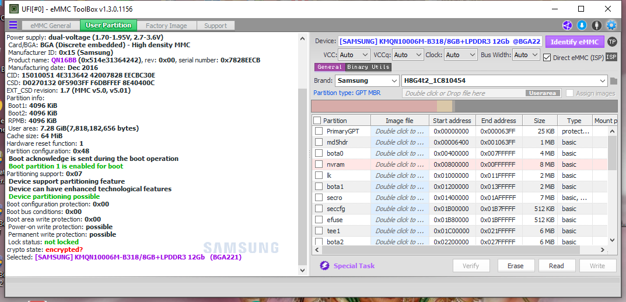Toggle the Assign images checkbox

tap(569, 93)
